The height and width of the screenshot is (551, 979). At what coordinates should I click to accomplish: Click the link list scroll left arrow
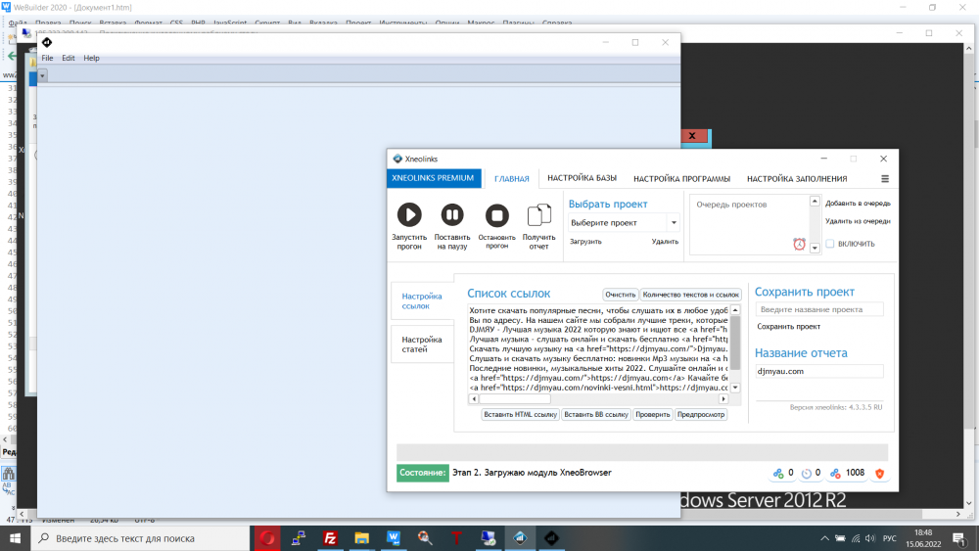[474, 398]
